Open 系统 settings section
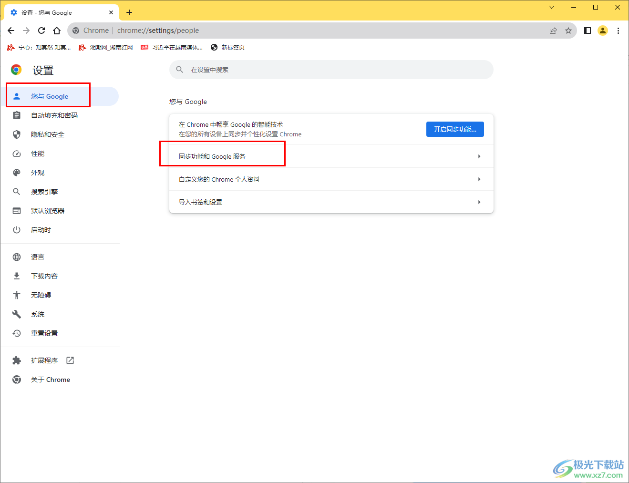Screen dimensions: 629x483 60,314
